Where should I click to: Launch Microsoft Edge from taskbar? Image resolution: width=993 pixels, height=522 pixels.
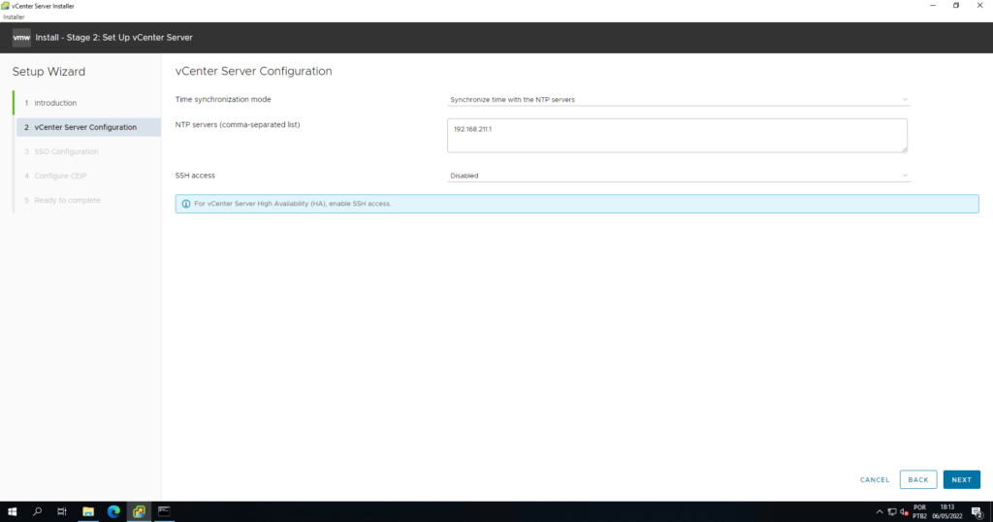113,511
